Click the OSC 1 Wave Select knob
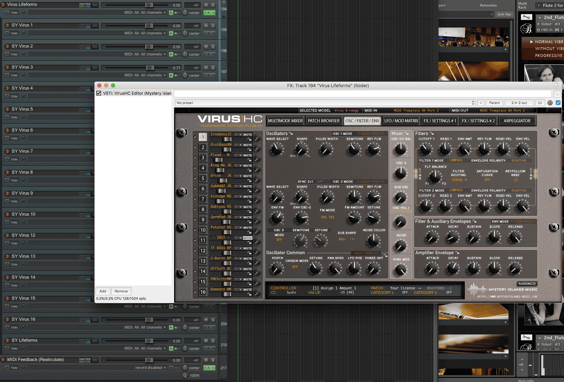 [x=276, y=149]
